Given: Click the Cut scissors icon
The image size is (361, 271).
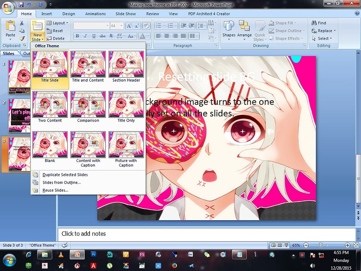Looking at the screenshot, I should 22,23.
